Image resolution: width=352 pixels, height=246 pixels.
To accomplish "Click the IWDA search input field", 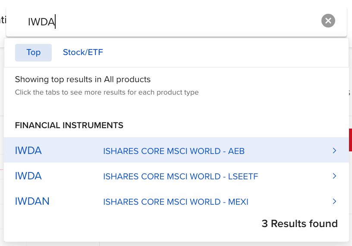I will pos(173,22).
